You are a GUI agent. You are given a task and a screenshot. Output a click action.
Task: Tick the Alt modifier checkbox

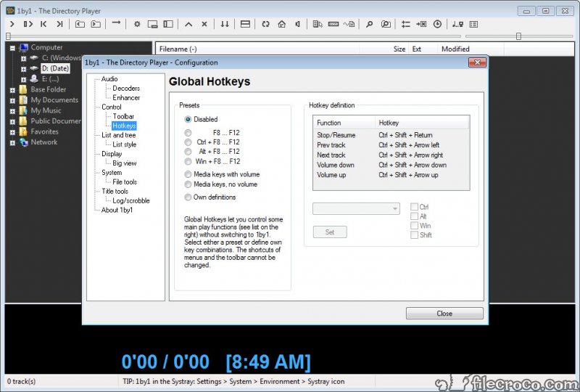(x=414, y=216)
